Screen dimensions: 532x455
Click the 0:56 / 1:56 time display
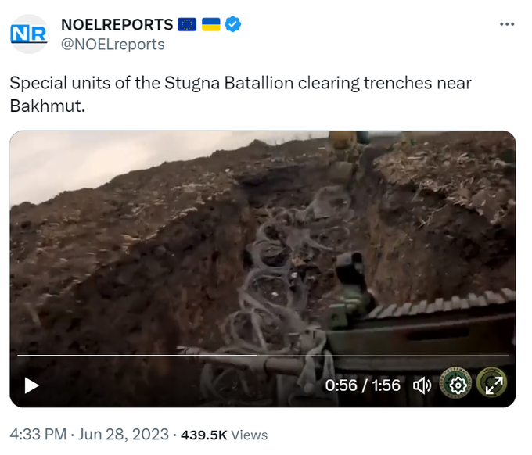(362, 385)
